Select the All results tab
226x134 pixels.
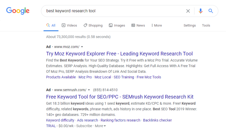click(51, 25)
